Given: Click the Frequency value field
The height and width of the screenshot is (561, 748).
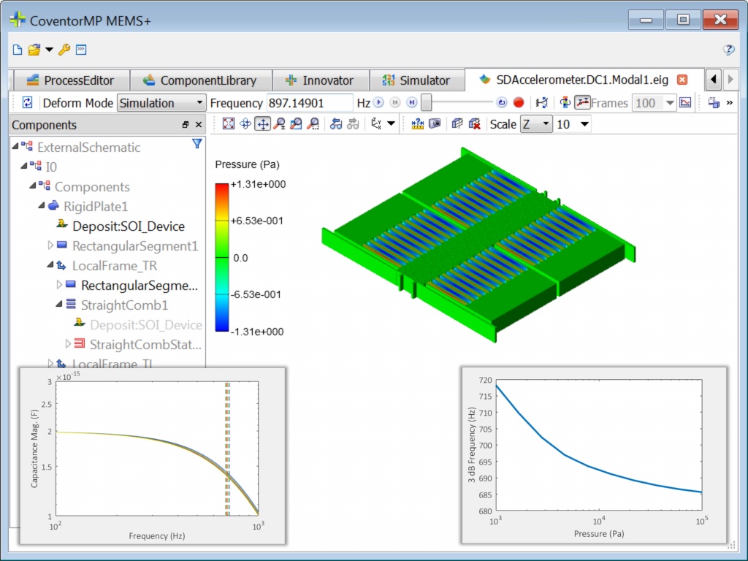Looking at the screenshot, I should [310, 103].
